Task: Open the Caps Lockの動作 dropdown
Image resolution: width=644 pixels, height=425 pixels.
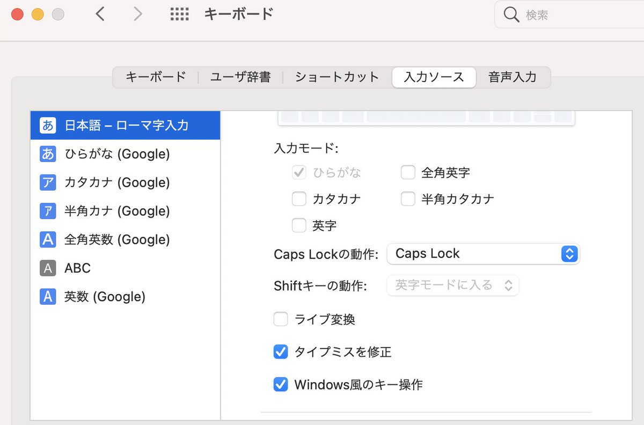Action: click(x=482, y=254)
